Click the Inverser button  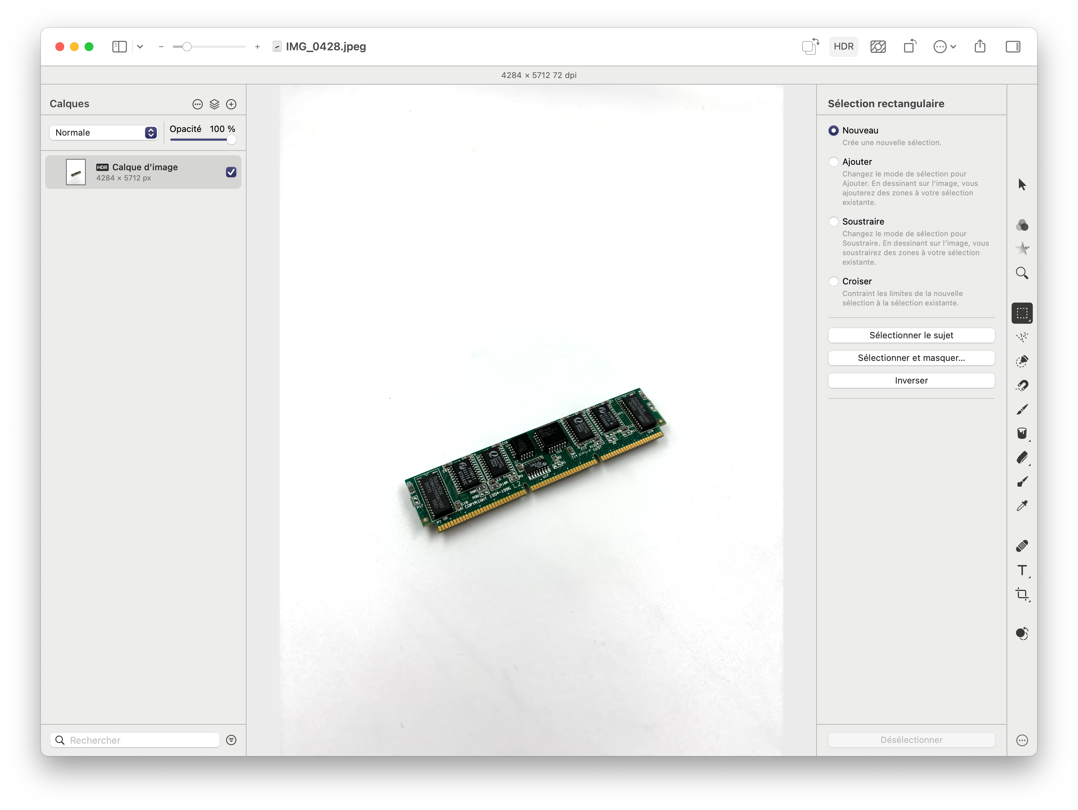click(911, 381)
